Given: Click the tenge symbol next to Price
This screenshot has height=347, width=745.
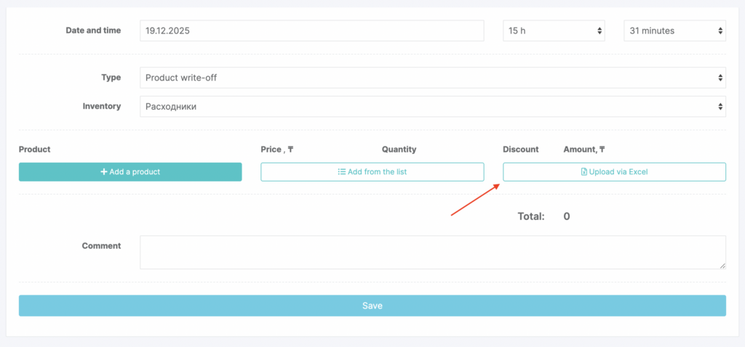Looking at the screenshot, I should pos(290,150).
